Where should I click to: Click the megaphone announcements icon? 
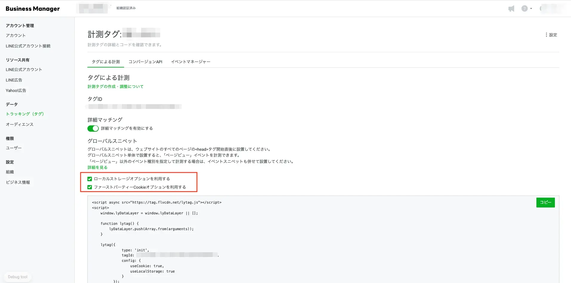click(511, 9)
